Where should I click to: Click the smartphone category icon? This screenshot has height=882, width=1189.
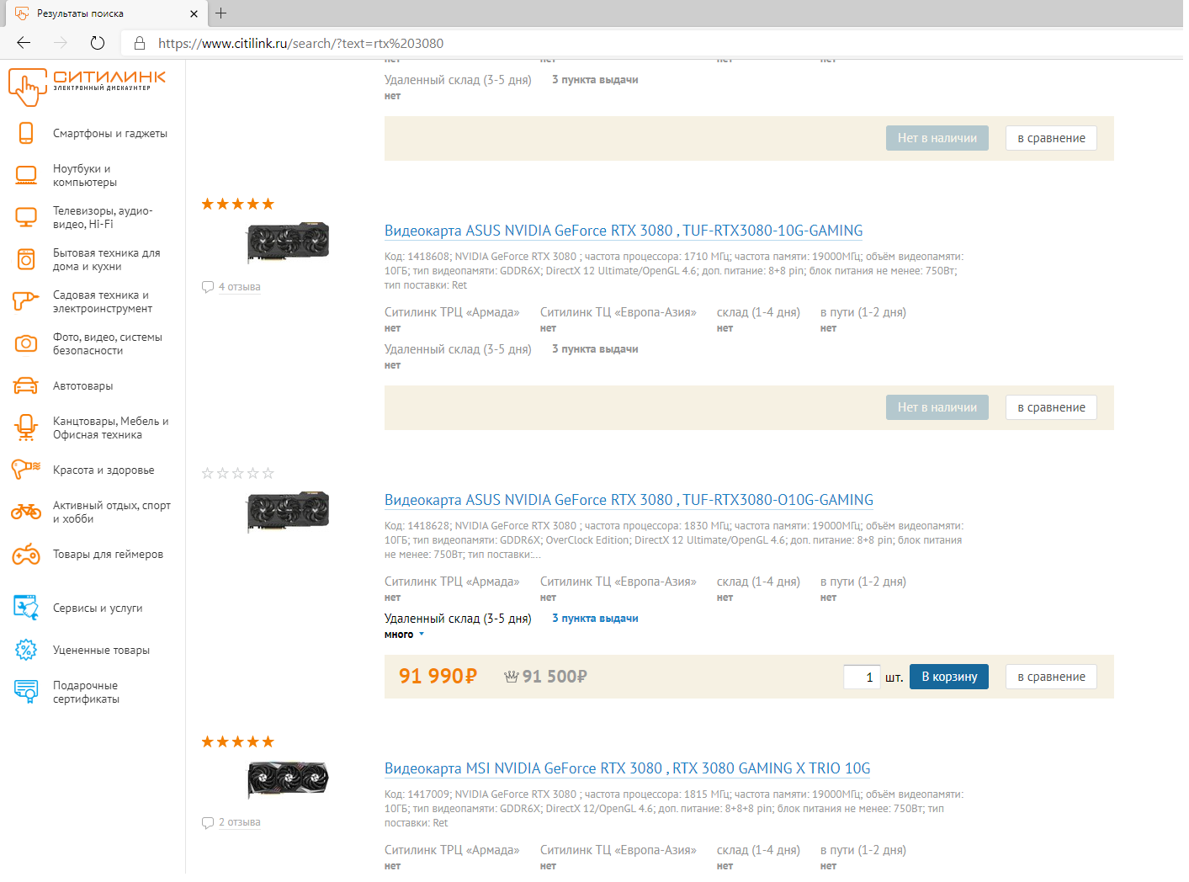26,133
